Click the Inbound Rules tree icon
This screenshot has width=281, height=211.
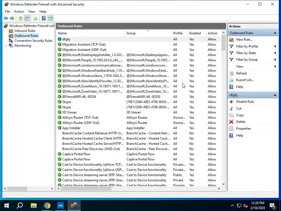(x=11, y=31)
